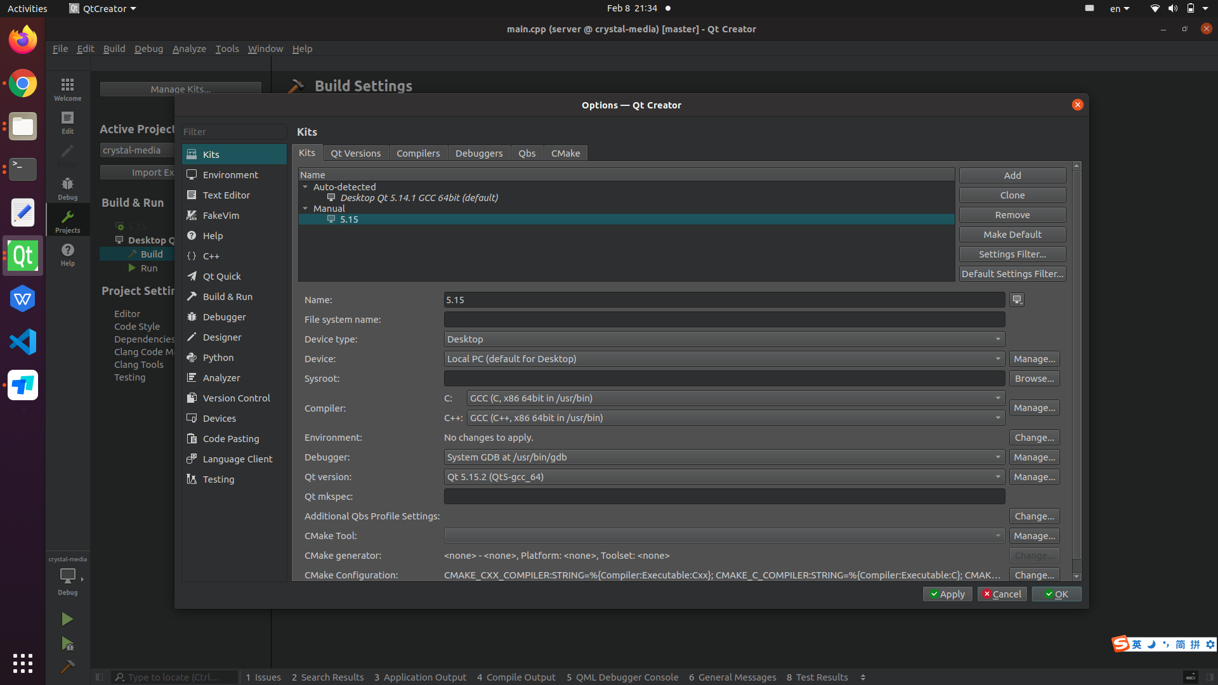Open Device combo box Local PC
This screenshot has width=1218, height=685.
[724, 359]
